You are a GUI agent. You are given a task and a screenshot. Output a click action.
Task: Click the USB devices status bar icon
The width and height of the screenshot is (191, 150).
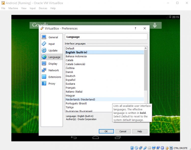pos(145,148)
